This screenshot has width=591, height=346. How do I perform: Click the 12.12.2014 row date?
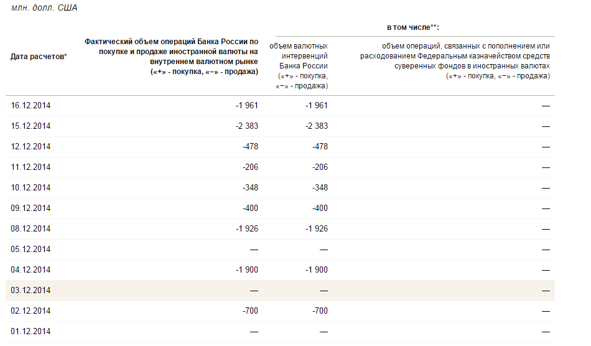(30, 147)
